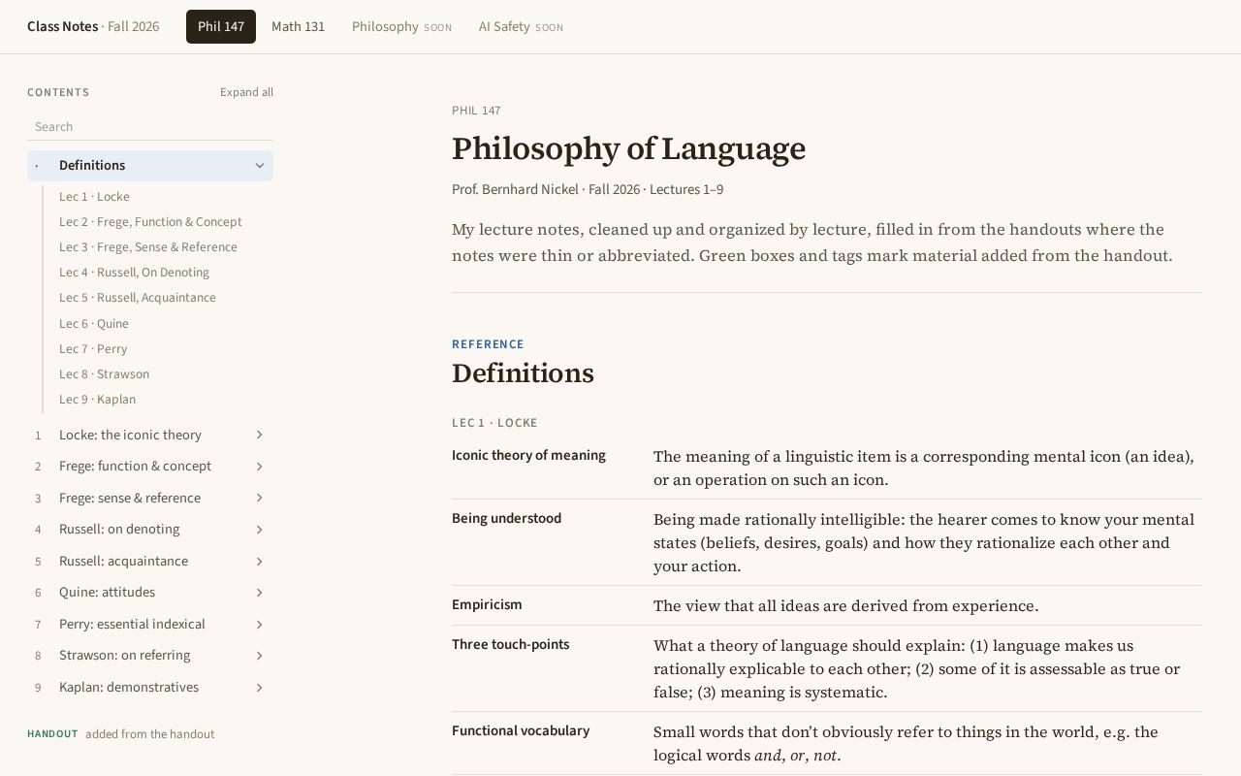Jump to Lec 6 · Quine
The width and height of the screenshot is (1241, 776).
pos(94,324)
